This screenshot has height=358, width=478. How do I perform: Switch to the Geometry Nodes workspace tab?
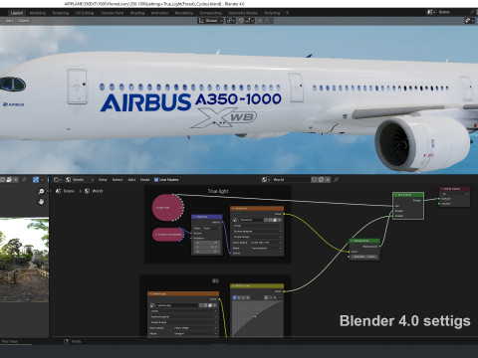[243, 13]
